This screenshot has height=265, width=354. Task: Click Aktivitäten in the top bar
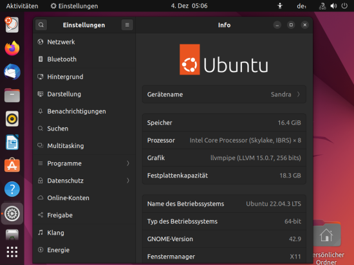pyautogui.click(x=22, y=6)
